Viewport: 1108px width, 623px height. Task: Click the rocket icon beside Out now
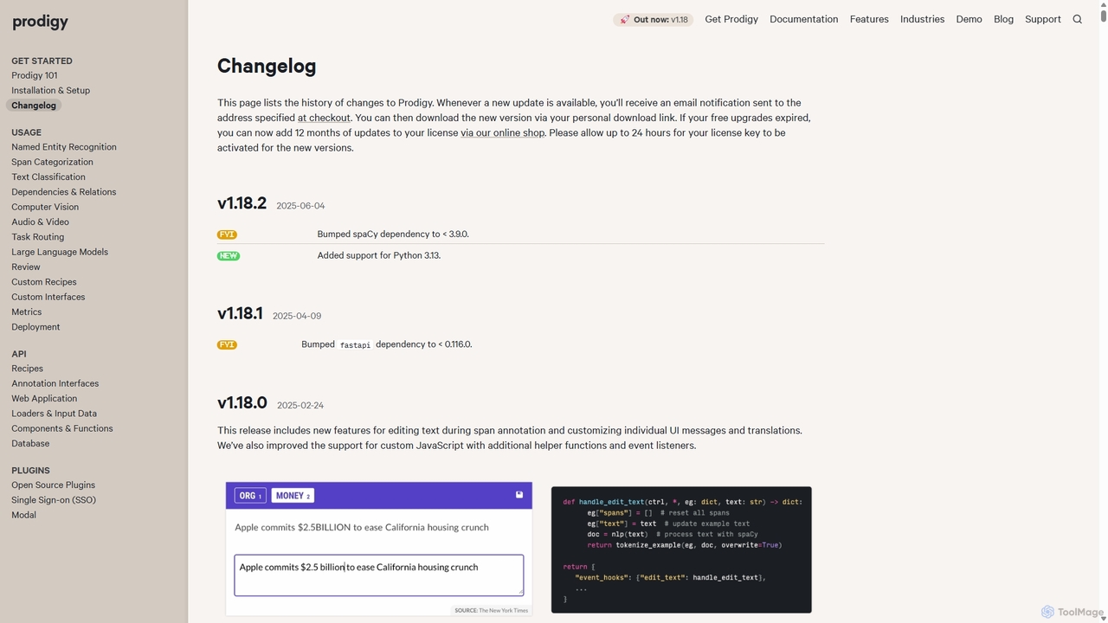(x=625, y=19)
